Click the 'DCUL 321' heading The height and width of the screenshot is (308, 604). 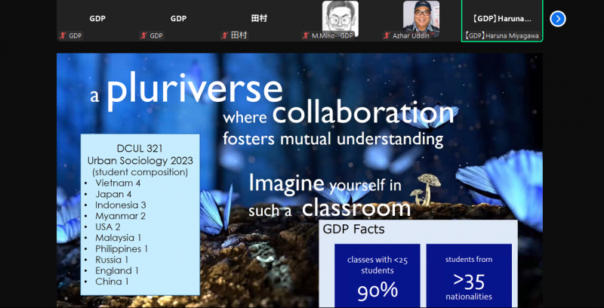[140, 149]
